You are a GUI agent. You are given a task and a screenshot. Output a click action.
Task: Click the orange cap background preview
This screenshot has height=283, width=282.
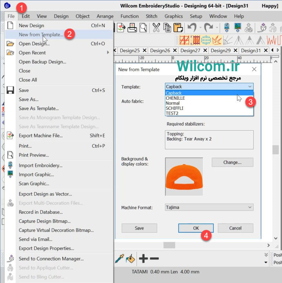184,177
